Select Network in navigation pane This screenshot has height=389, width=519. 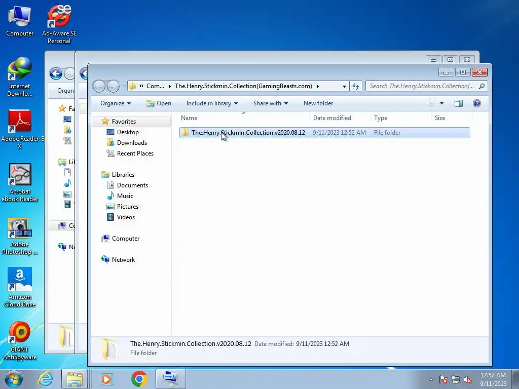point(123,260)
